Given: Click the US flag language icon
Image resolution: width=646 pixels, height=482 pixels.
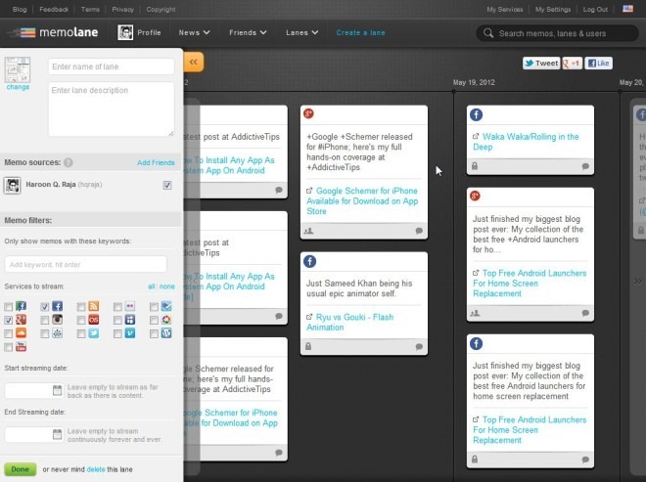Looking at the screenshot, I should pyautogui.click(x=627, y=9).
